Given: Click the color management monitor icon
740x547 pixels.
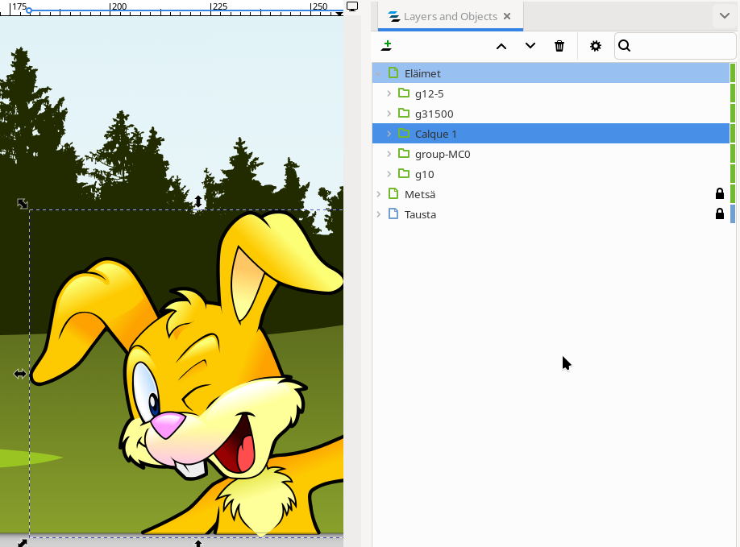Looking at the screenshot, I should click(352, 6).
